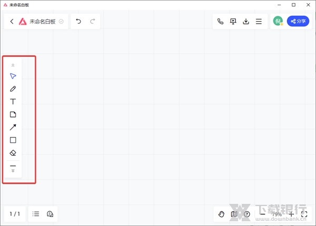The width and height of the screenshot is (316, 226).
Task: Toggle the hand pan tool
Action: point(222,214)
